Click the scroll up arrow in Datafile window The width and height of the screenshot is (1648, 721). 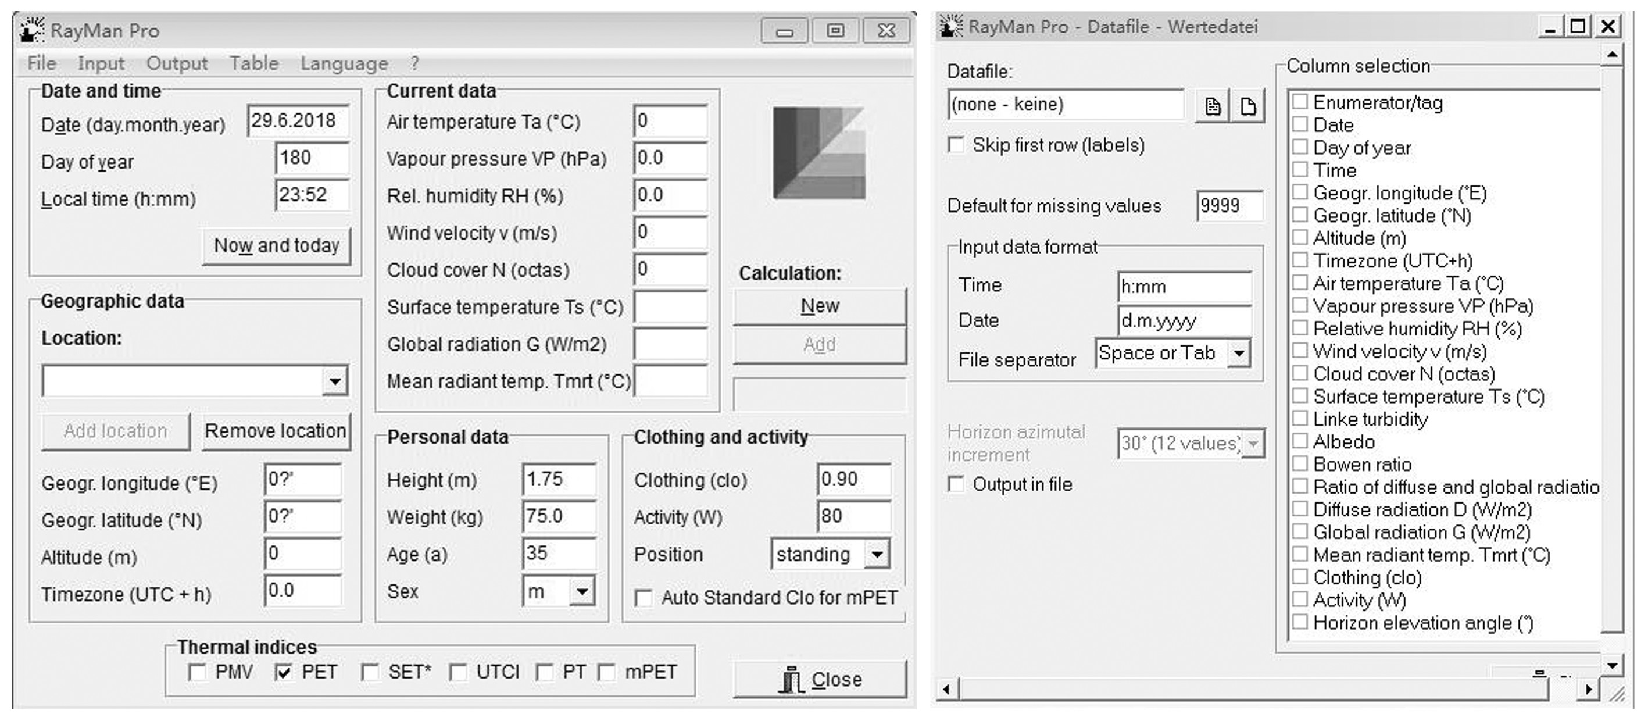click(1612, 55)
